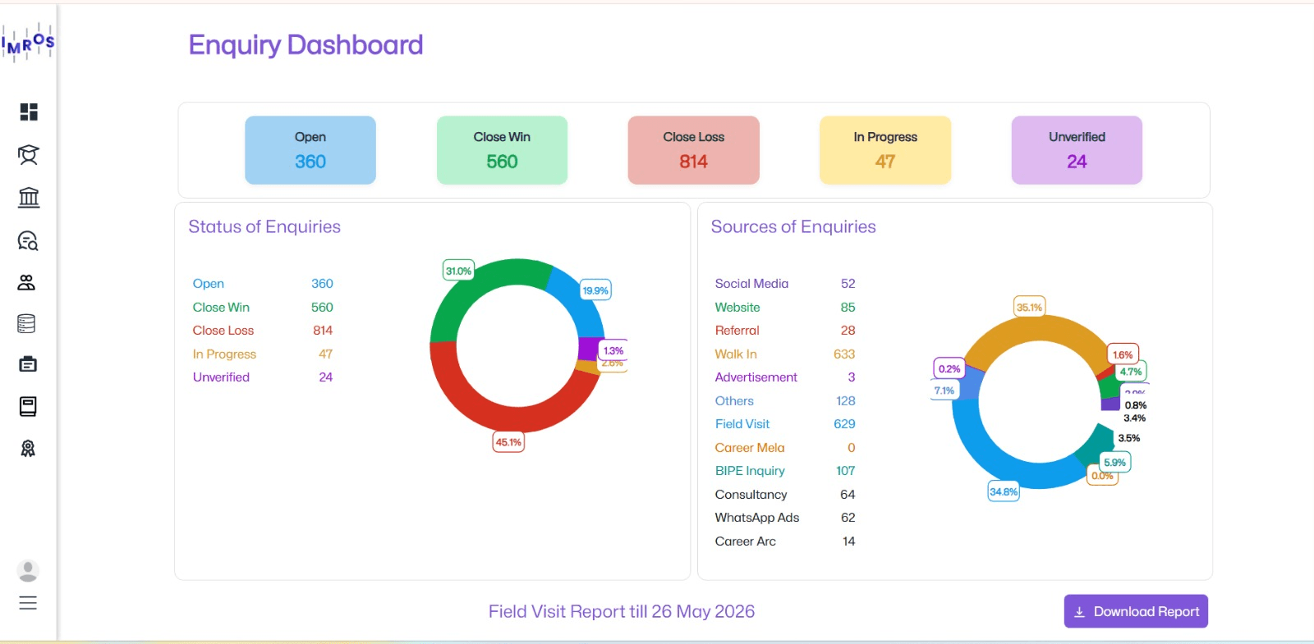Click the 31.0% chart label
This screenshot has width=1314, height=644.
458,271
